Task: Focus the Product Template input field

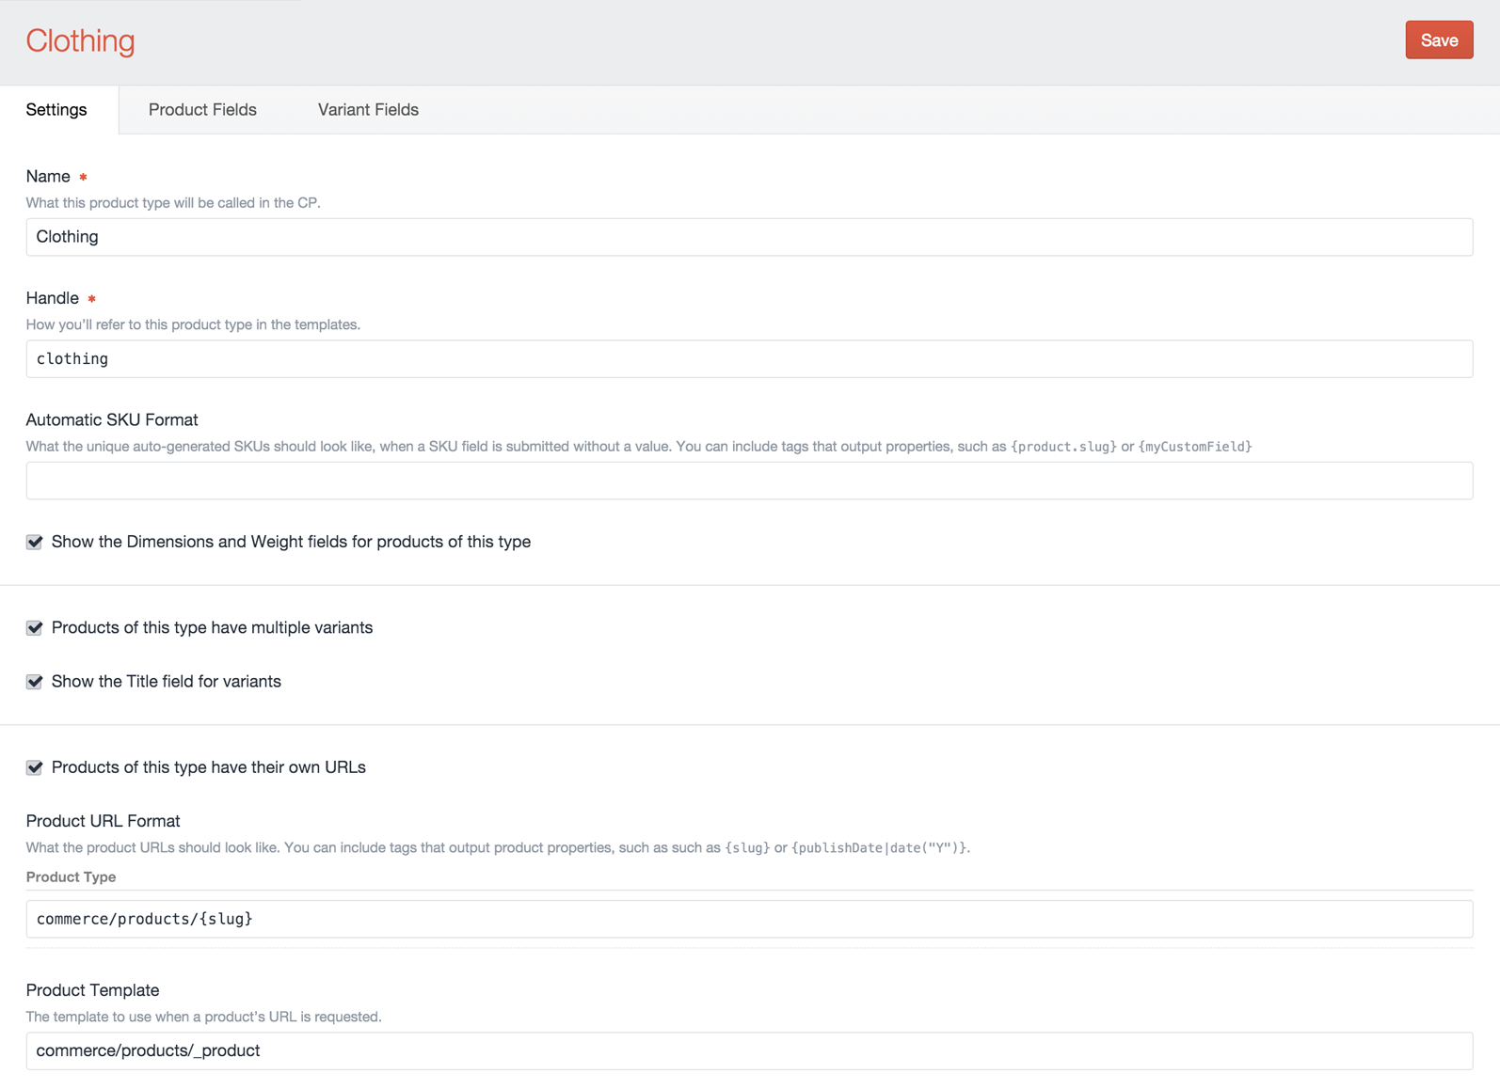Action: [748, 1050]
